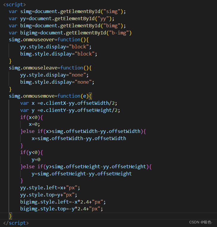Click the closing brace of onmouseover function
Screen dimensions: 217x227
10,61
